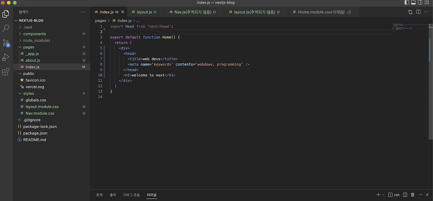433x201 pixels.
Task: Open the Search view in the Activity Bar
Action: click(5, 28)
